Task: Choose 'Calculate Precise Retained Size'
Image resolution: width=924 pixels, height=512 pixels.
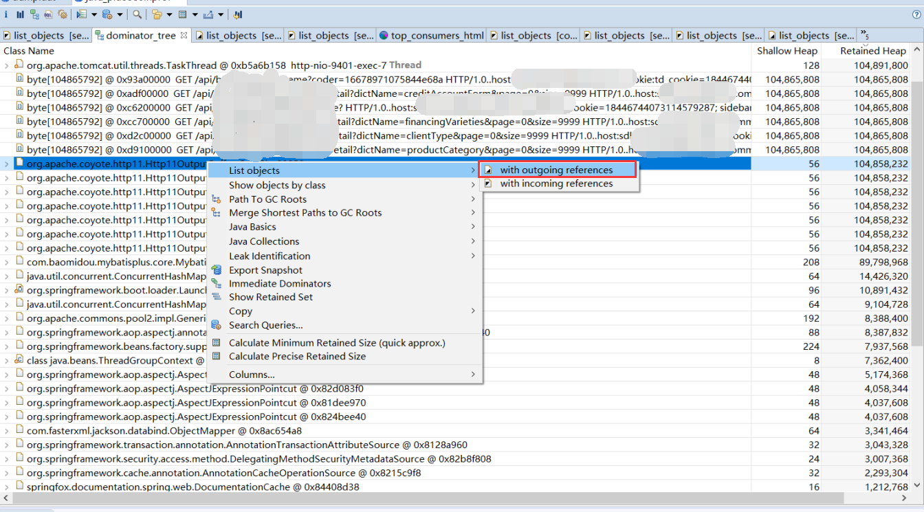Action: point(344,356)
